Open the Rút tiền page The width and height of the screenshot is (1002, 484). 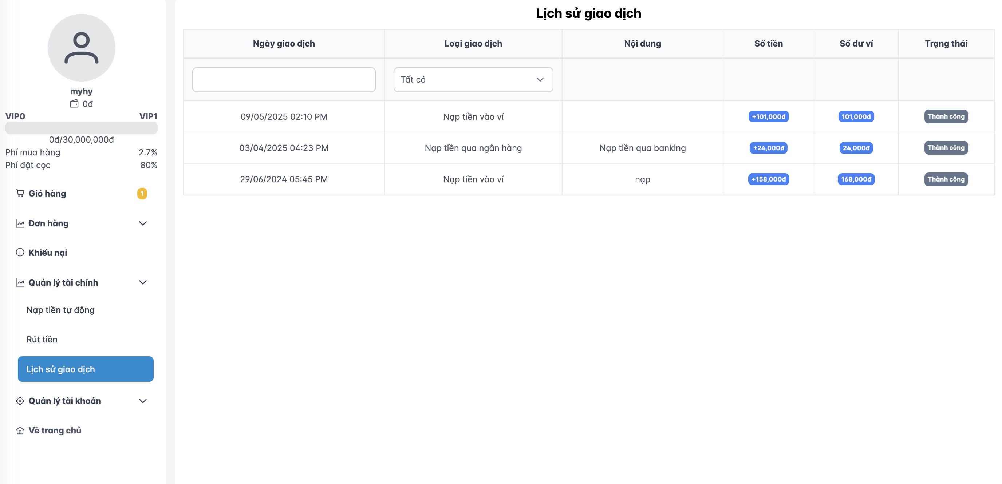tap(42, 339)
